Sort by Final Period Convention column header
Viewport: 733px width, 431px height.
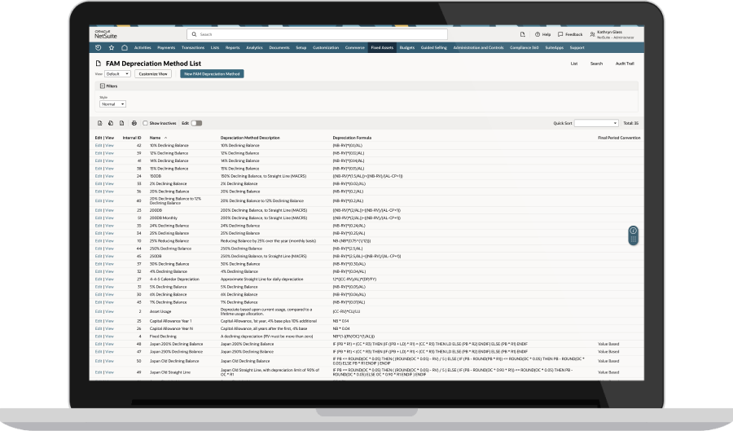[x=619, y=138]
